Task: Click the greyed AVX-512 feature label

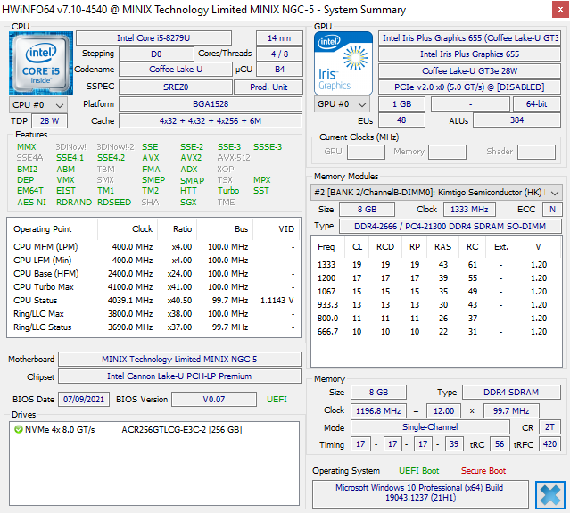Action: coord(234,157)
